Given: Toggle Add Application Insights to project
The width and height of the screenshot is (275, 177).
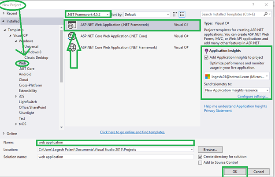Looking at the screenshot, I should (206, 57).
